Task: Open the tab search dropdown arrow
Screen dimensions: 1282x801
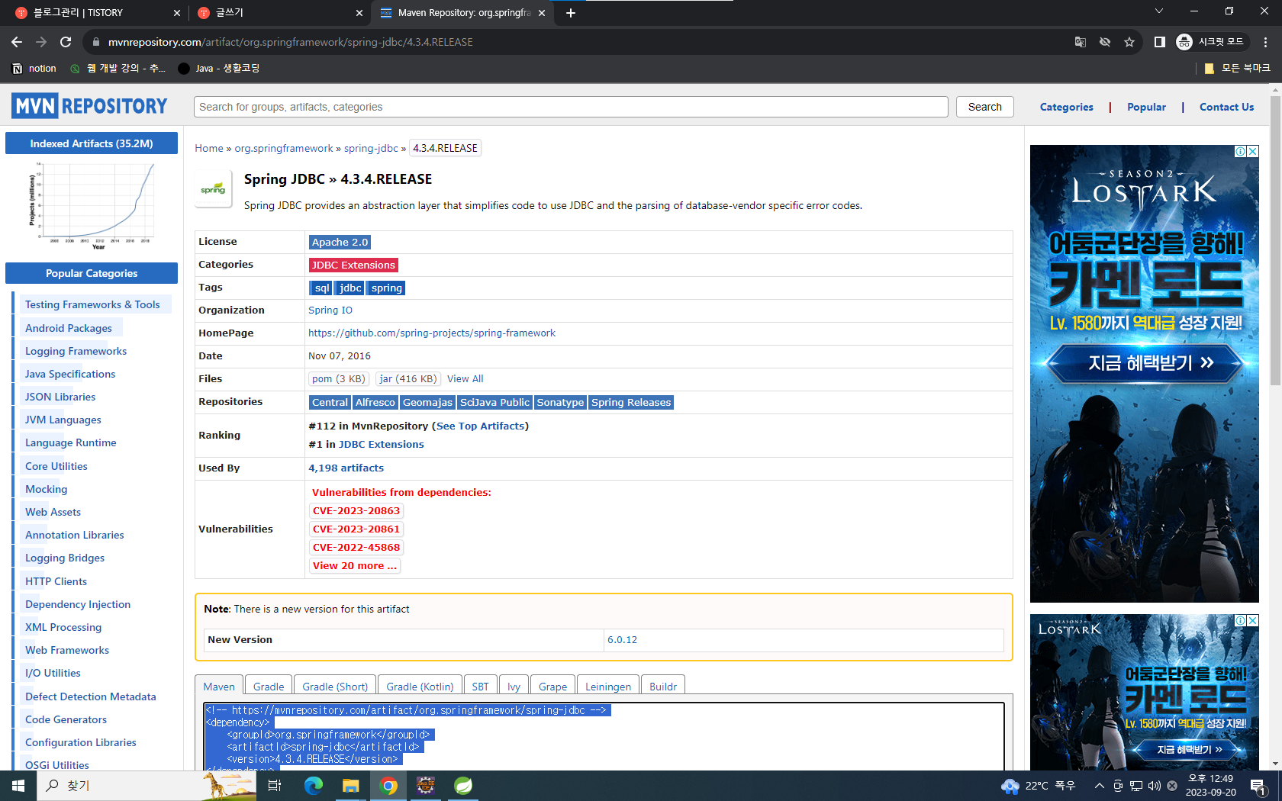Action: [x=1158, y=11]
